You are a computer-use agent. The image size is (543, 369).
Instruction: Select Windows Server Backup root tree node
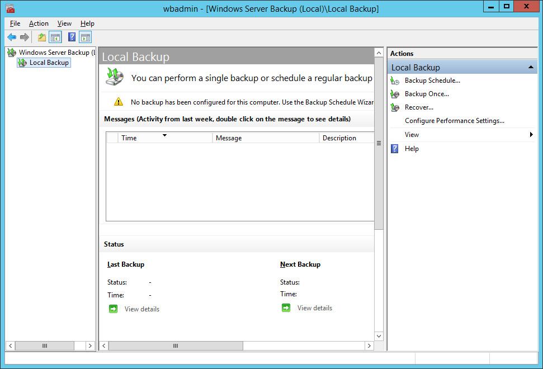click(53, 53)
